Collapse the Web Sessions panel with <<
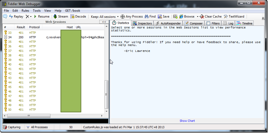268x133 pixels. [104, 22]
